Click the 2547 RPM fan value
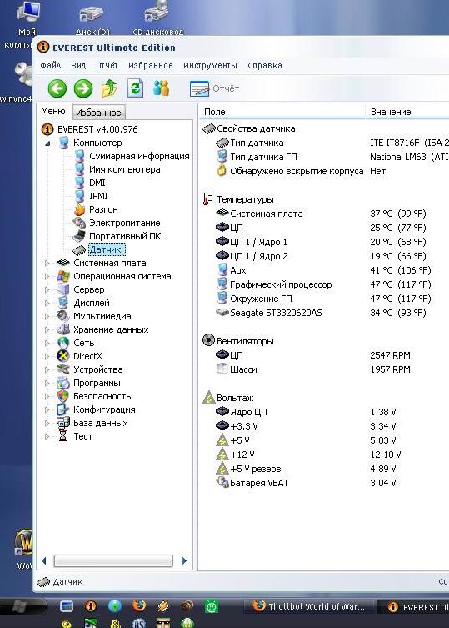The width and height of the screenshot is (449, 628). tap(390, 355)
